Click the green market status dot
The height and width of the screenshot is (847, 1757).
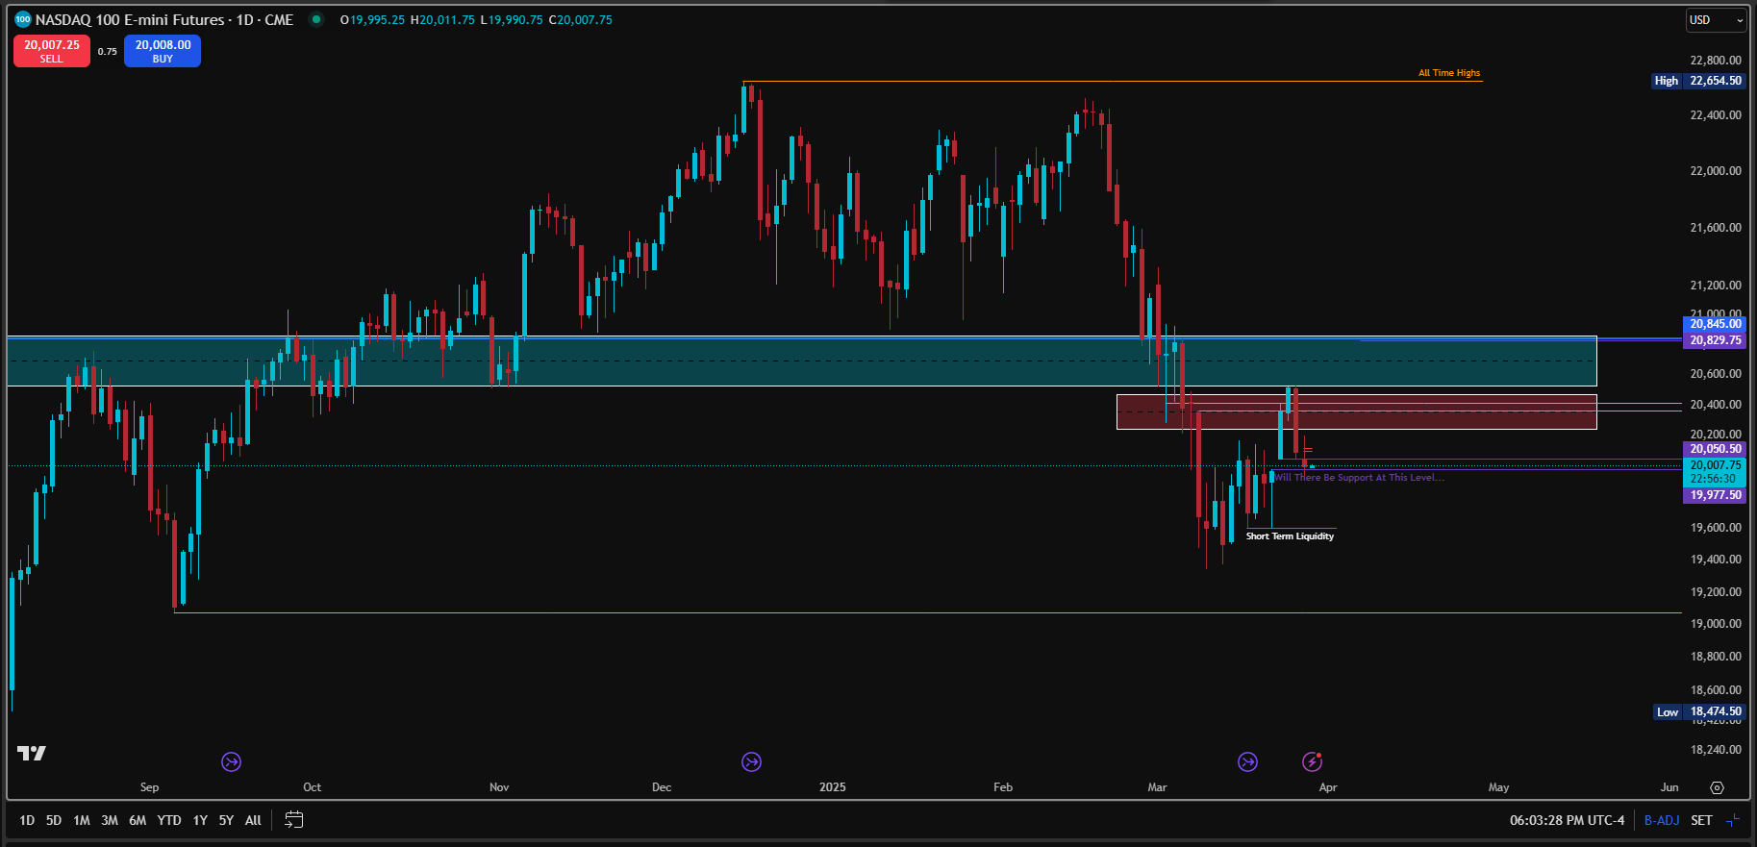316,19
